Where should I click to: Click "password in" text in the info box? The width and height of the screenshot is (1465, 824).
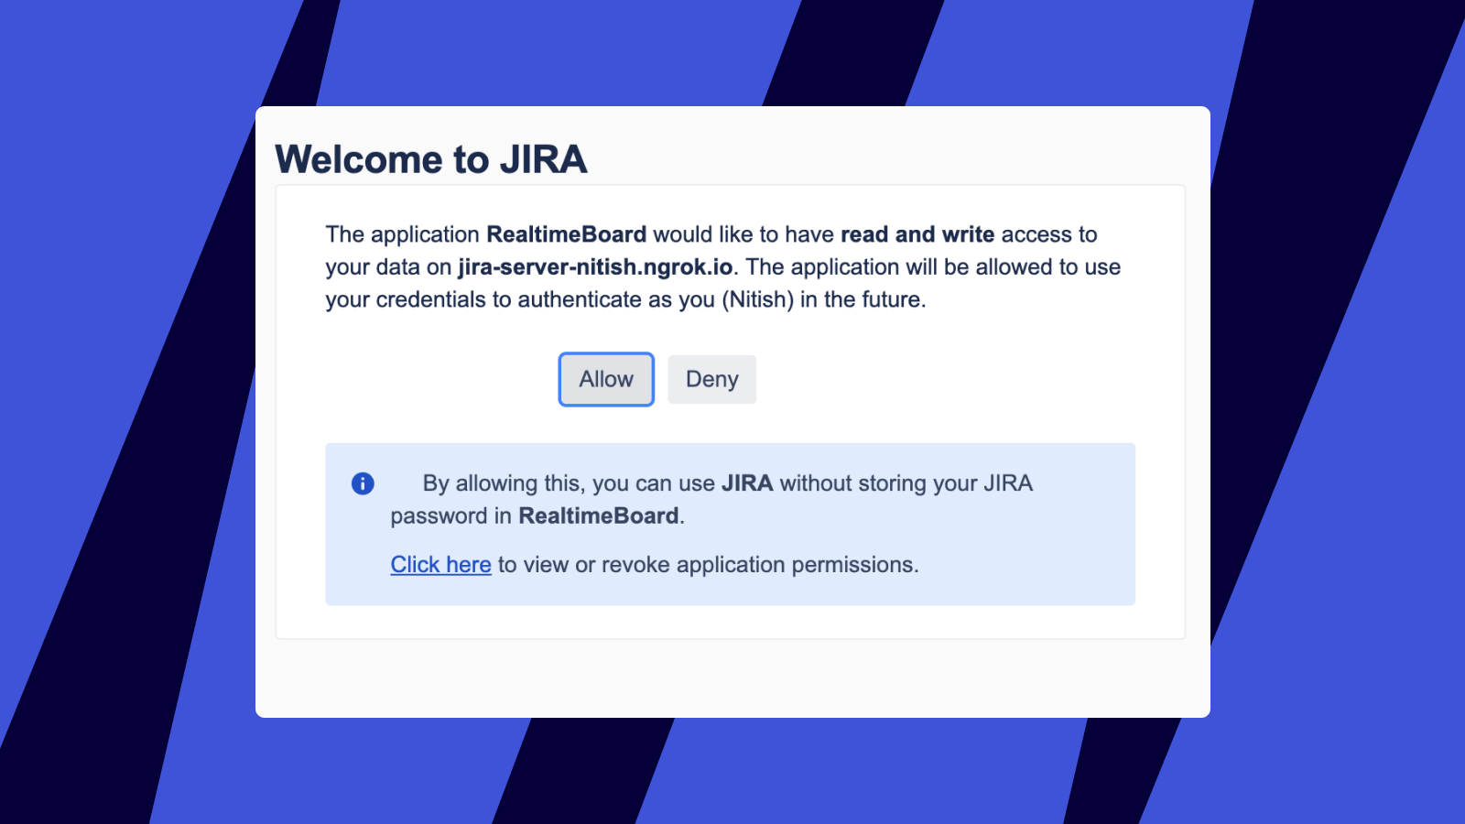click(x=450, y=516)
